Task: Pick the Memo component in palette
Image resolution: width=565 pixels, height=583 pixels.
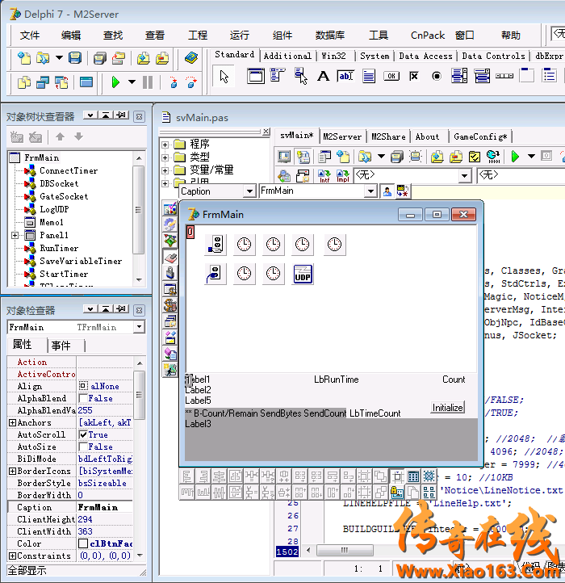Action: (x=369, y=76)
